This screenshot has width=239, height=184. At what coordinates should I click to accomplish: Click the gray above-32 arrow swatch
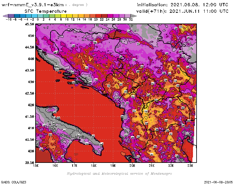(134, 16)
